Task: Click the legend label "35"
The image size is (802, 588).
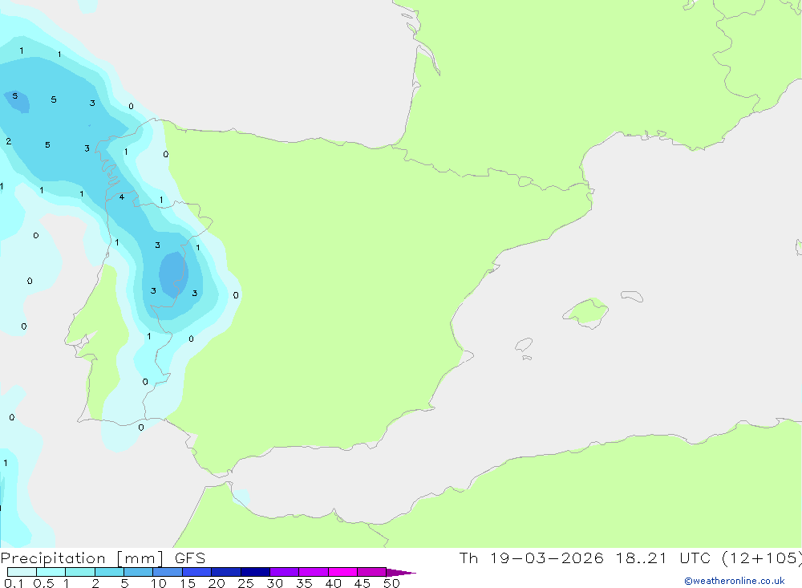Action: [304, 583]
